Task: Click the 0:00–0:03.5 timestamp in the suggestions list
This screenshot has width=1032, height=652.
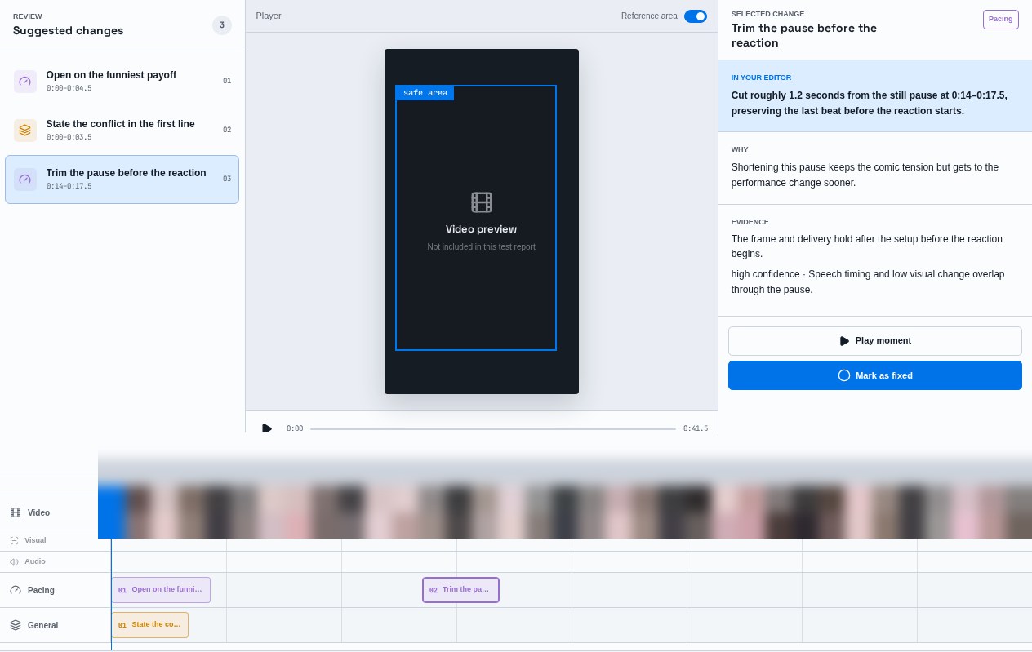Action: 69,137
